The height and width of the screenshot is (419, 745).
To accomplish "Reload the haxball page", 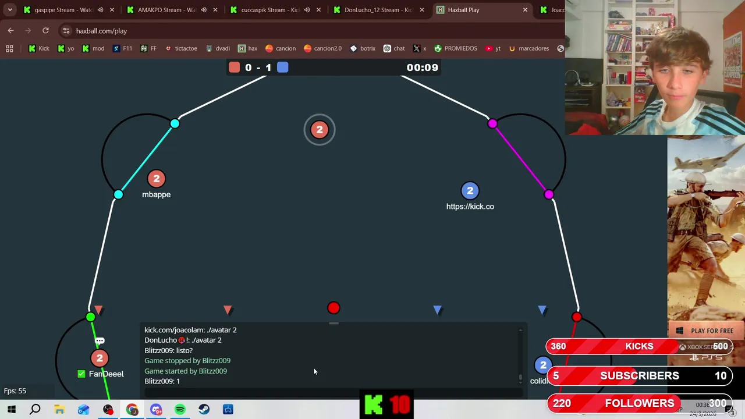I will [x=45, y=31].
